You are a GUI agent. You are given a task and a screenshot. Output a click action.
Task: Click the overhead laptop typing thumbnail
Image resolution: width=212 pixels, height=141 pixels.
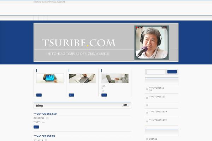coord(82,78)
